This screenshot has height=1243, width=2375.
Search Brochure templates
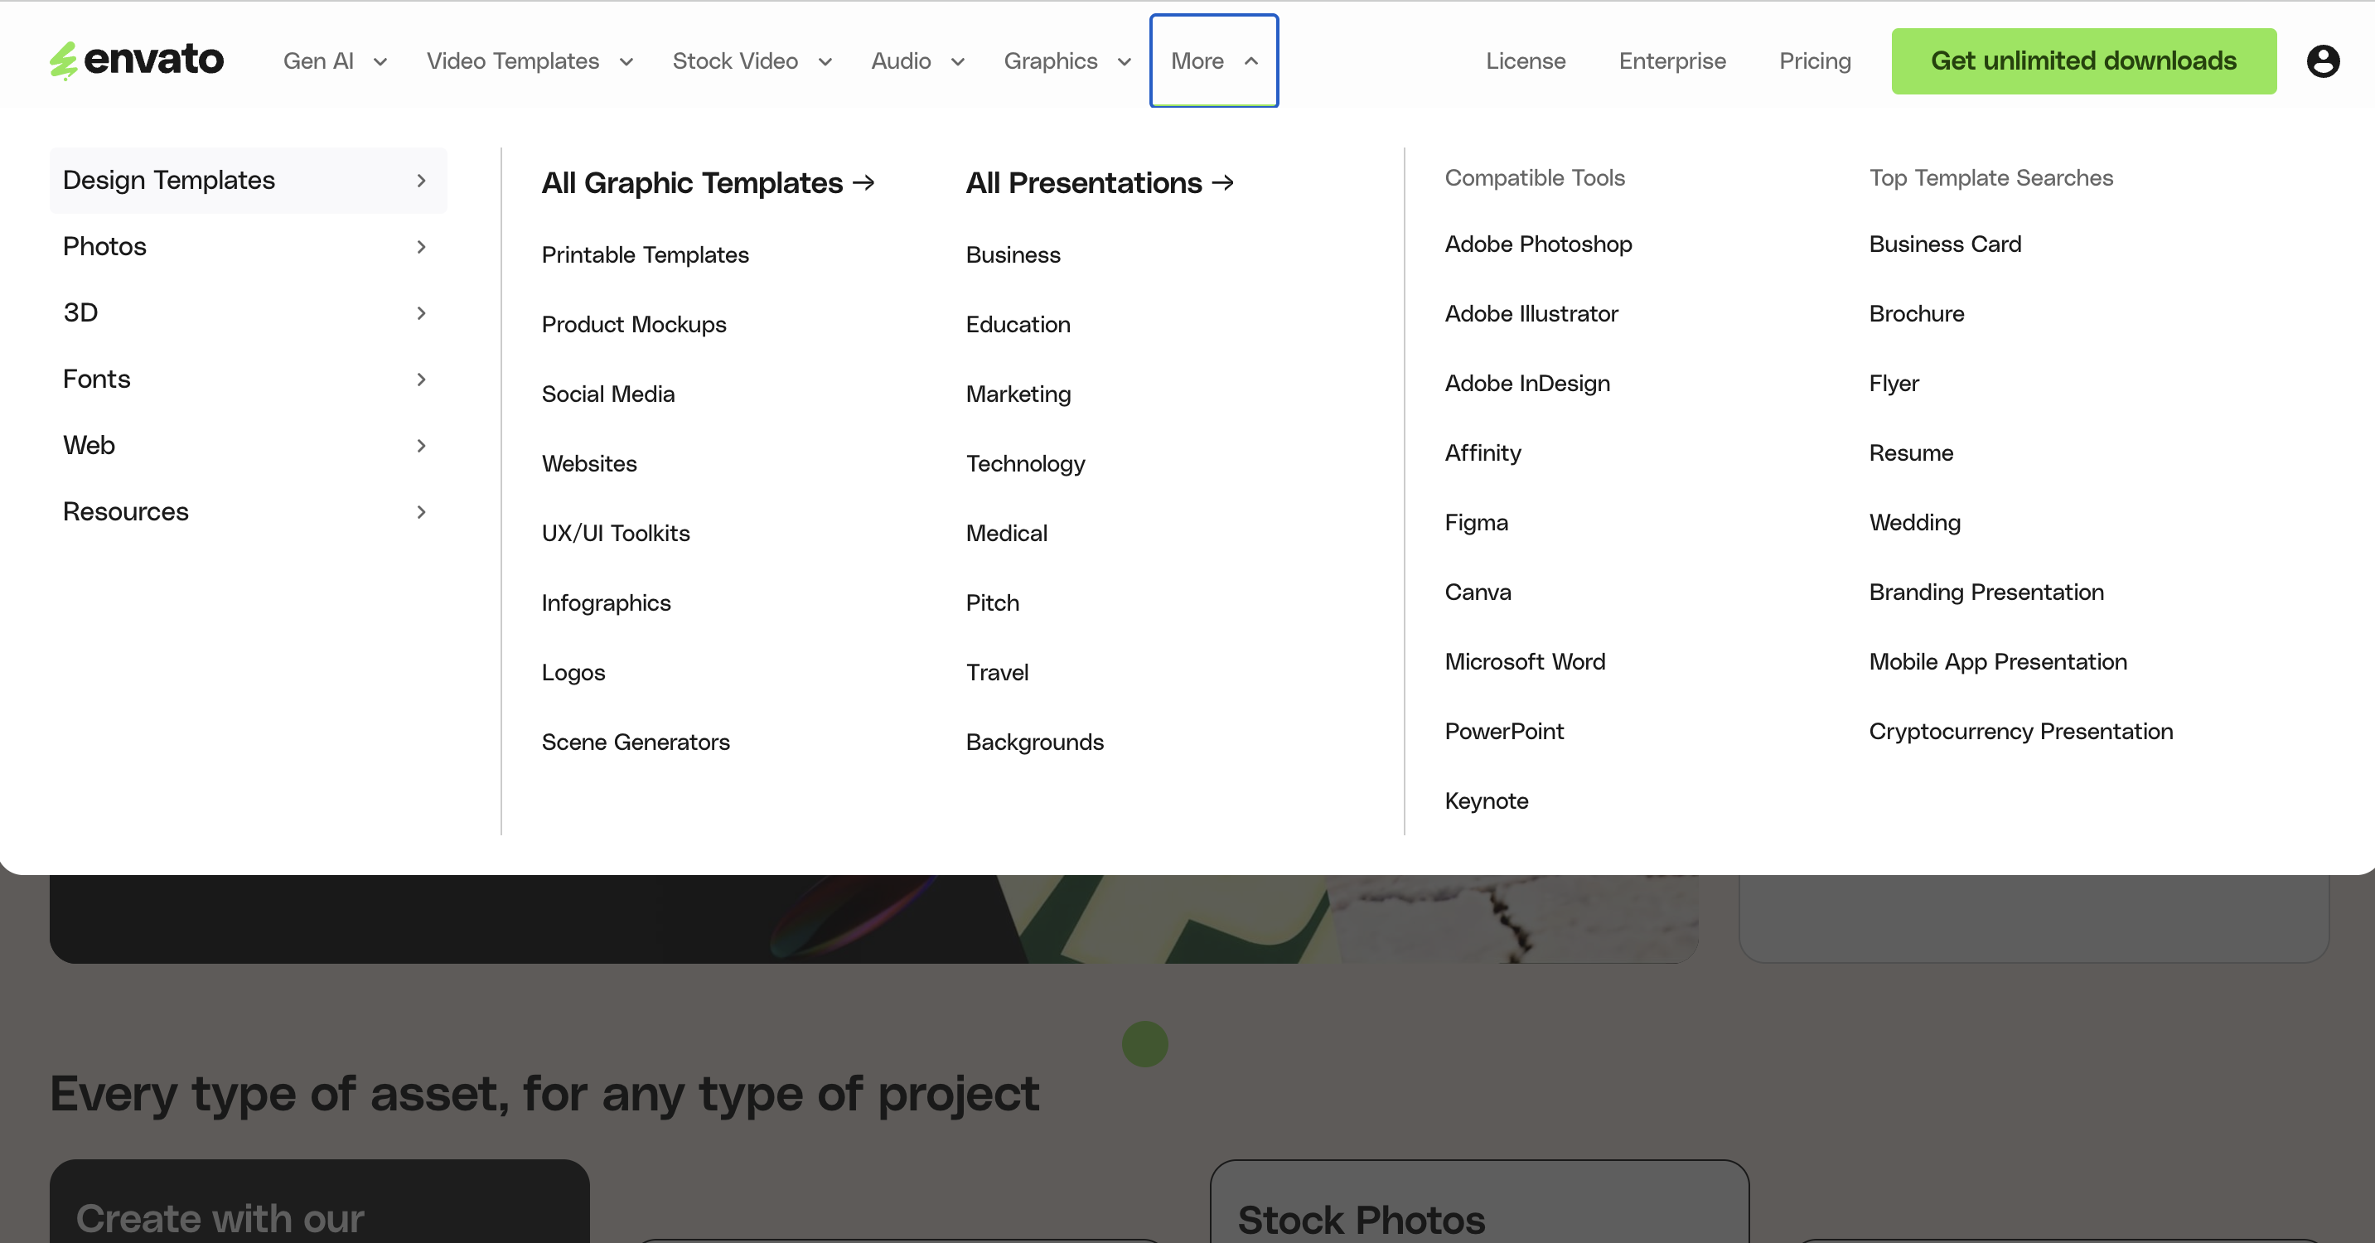(1916, 313)
